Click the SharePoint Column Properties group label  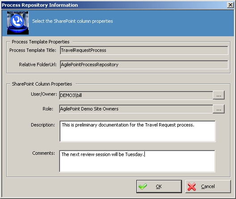click(x=42, y=84)
